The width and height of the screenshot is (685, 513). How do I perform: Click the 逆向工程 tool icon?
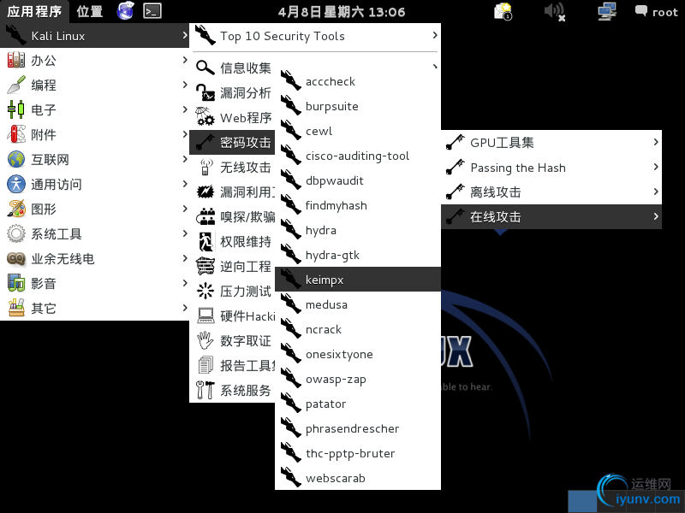205,266
